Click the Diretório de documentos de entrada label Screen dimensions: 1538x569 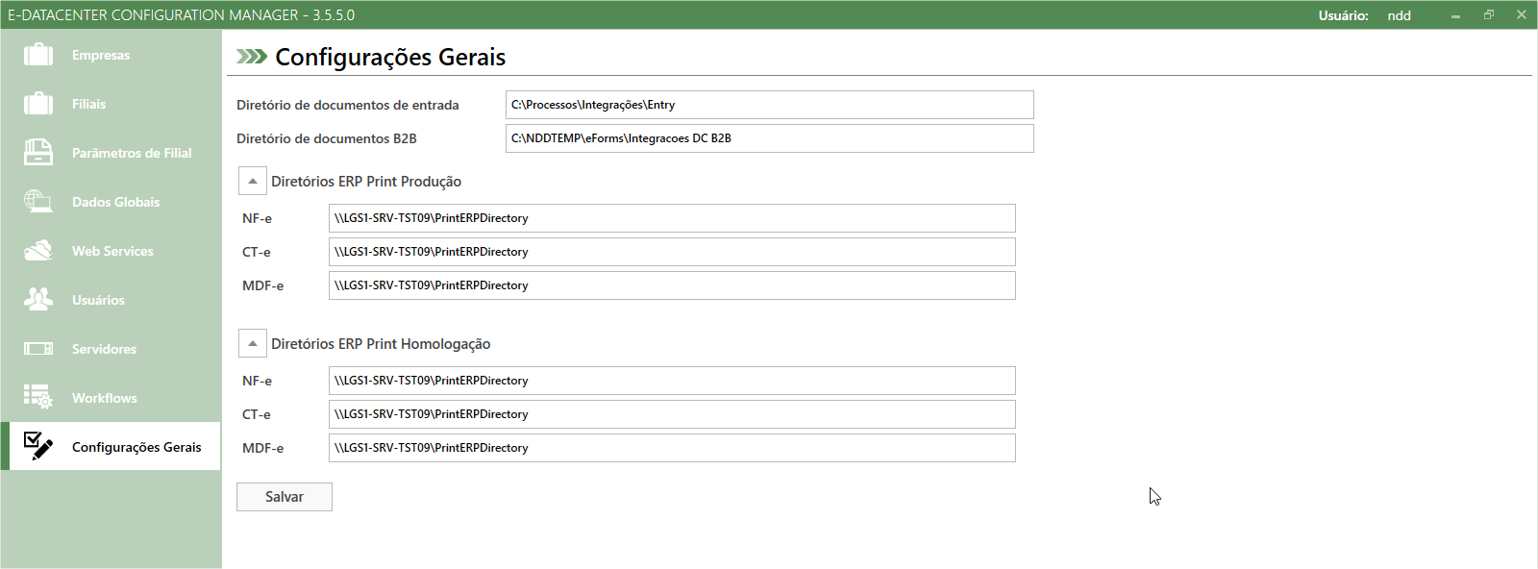(x=348, y=105)
